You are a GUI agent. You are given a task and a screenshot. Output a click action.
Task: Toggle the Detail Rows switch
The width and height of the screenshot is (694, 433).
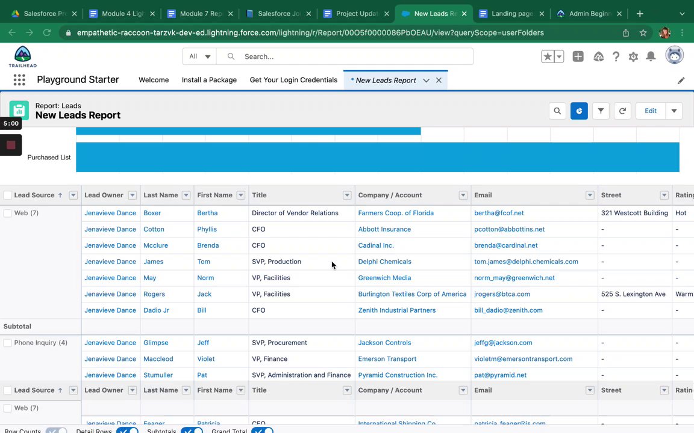click(128, 431)
